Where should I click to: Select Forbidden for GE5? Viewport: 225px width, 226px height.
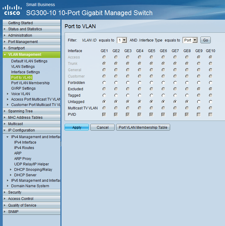point(151,83)
